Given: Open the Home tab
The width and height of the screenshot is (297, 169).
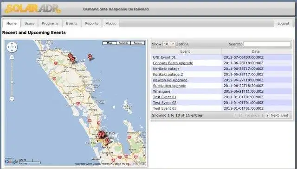Looking at the screenshot, I should (x=11, y=23).
